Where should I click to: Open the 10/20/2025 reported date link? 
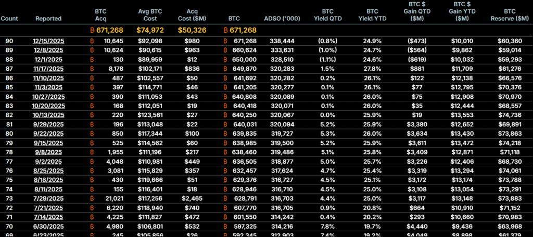(48, 106)
